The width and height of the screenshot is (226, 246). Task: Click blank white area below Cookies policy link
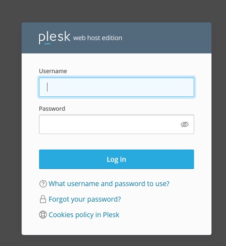[116, 228]
